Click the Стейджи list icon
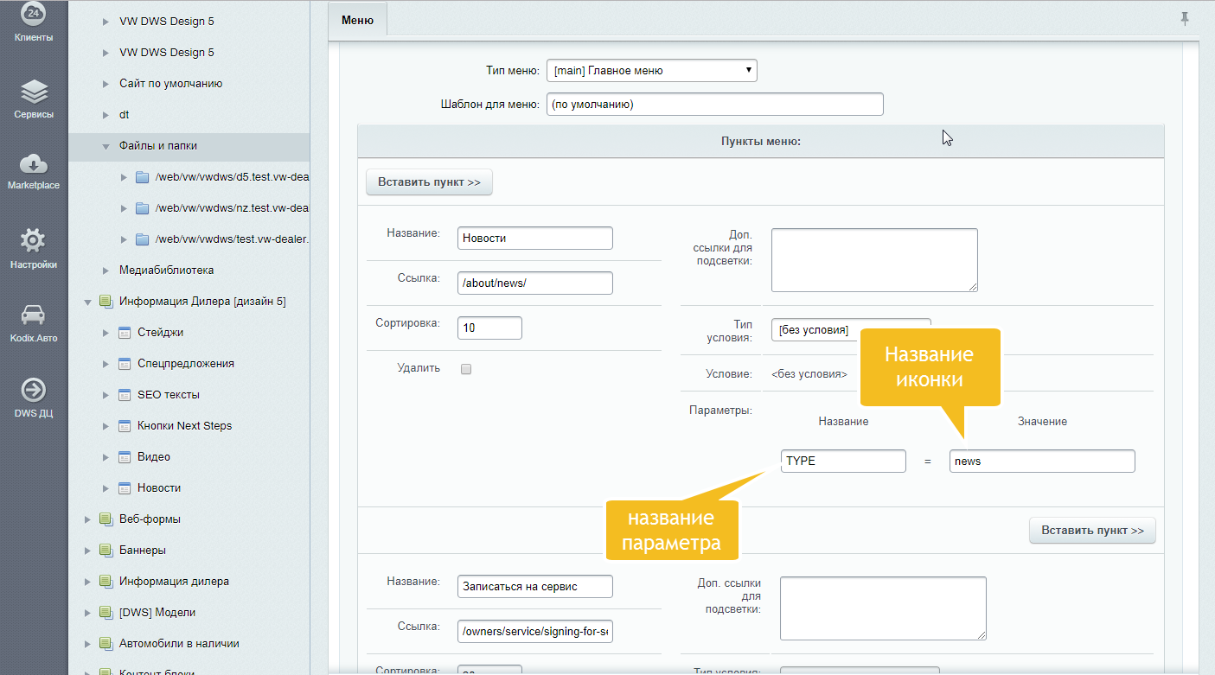 124,333
